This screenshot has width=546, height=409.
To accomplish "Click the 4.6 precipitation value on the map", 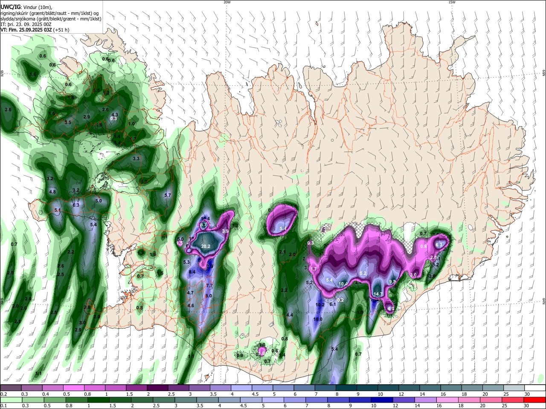I will (191, 305).
